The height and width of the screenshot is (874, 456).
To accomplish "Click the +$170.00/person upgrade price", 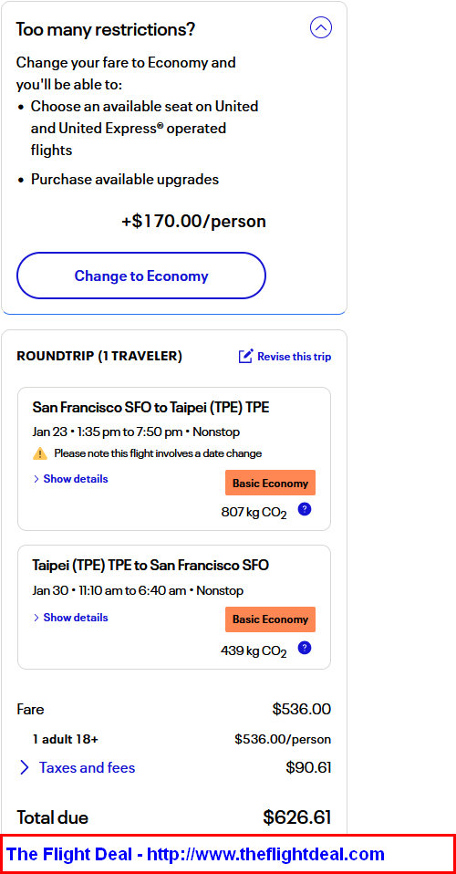I will click(x=193, y=222).
